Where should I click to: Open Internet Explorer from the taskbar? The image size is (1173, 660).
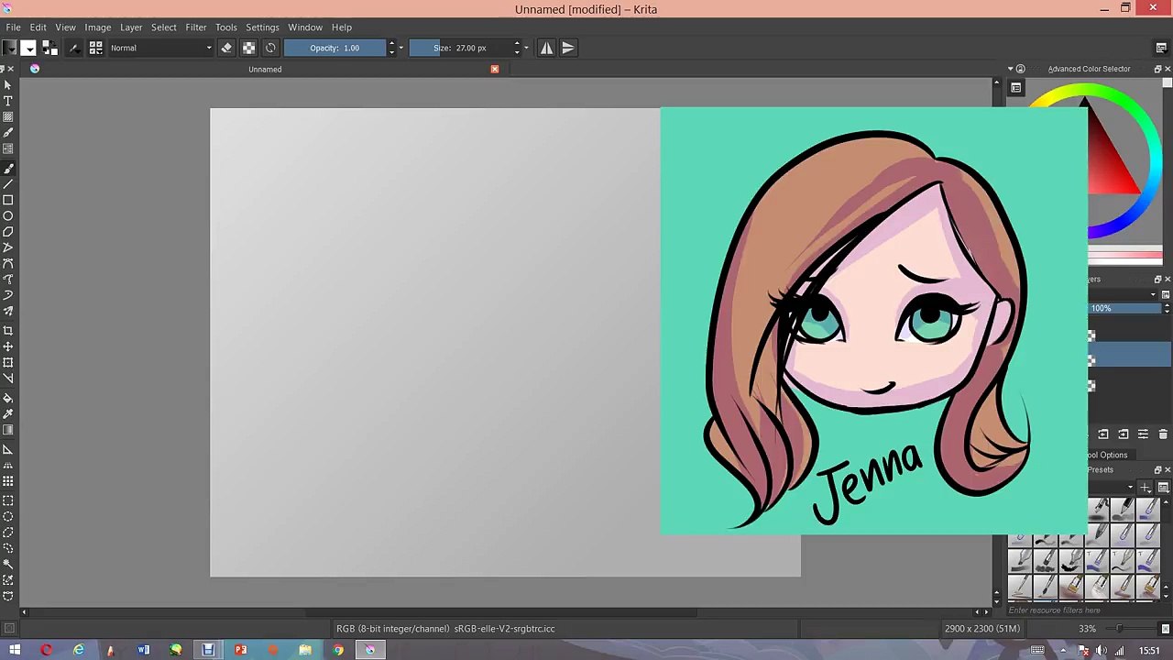(79, 650)
